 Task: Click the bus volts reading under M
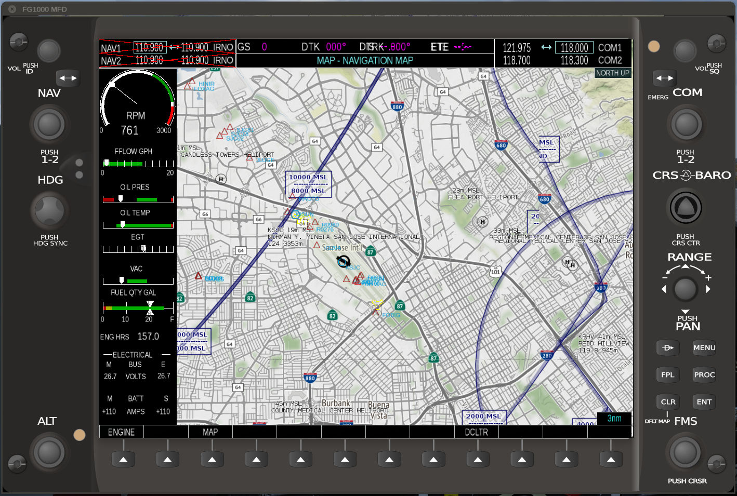110,376
